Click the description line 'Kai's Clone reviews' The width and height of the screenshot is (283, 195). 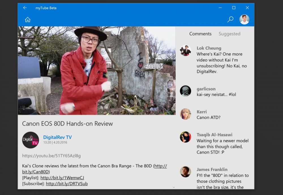point(95,166)
